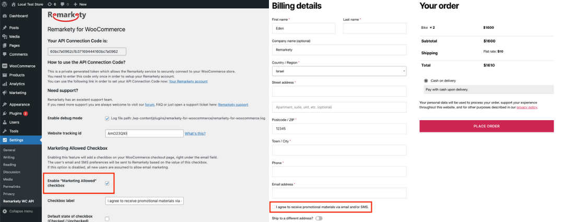Open the Your Remarkety account link
This screenshot has width=564, height=222.
click(x=188, y=81)
